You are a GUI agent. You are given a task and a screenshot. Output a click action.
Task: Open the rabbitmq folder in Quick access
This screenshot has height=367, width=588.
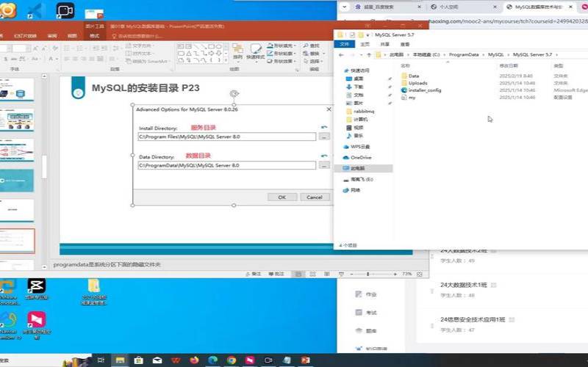pyautogui.click(x=362, y=112)
